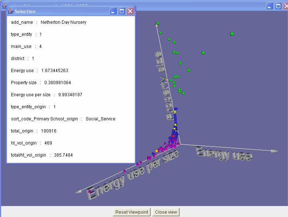The image size is (288, 217).
Task: Click the 3D 'Energy use' axis label
Action: pyautogui.click(x=224, y=153)
